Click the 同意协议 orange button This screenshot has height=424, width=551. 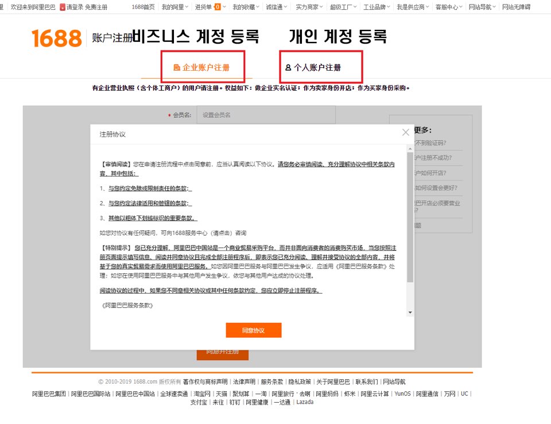253,330
